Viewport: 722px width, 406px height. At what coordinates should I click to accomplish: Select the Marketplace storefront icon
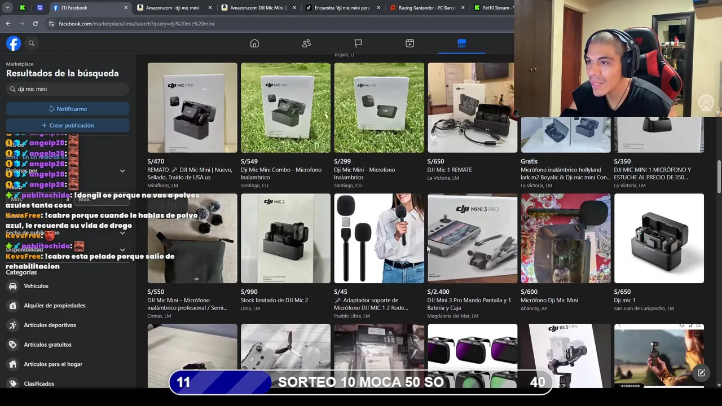tap(461, 43)
